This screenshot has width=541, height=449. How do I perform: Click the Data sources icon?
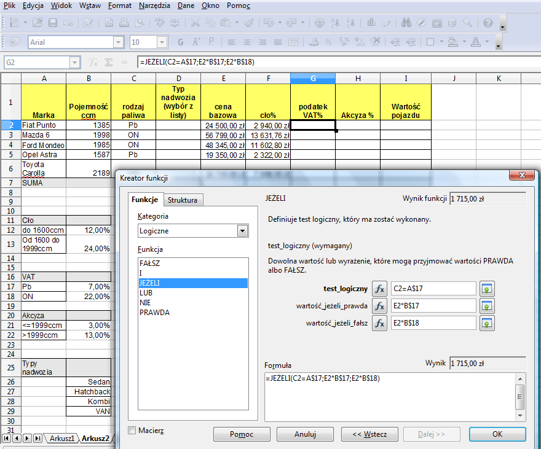point(452,23)
